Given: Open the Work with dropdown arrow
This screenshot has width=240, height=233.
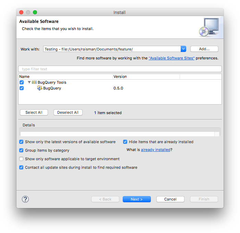Looking at the screenshot, I should [x=183, y=49].
